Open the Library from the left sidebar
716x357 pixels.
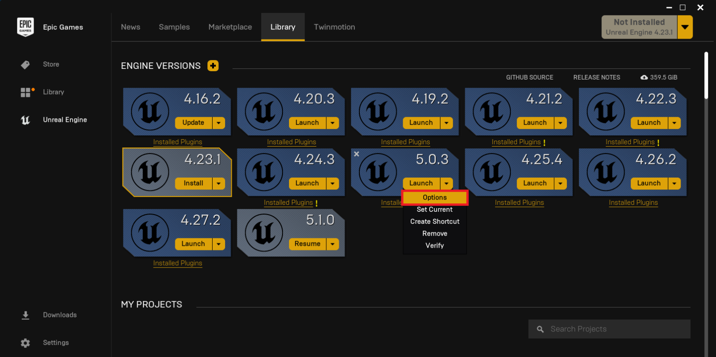pyautogui.click(x=53, y=92)
